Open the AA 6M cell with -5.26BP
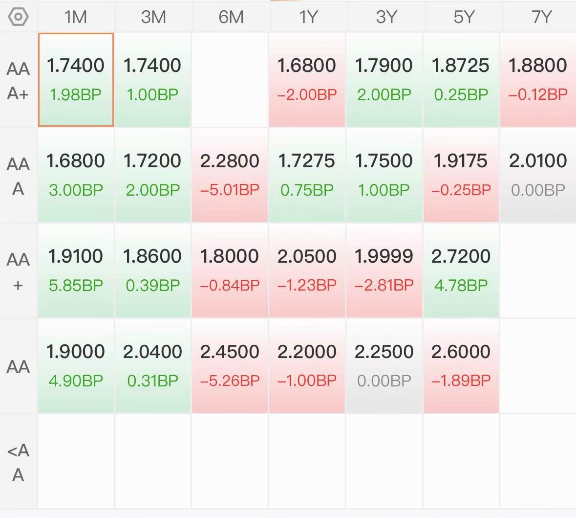576x518 pixels. click(x=230, y=366)
